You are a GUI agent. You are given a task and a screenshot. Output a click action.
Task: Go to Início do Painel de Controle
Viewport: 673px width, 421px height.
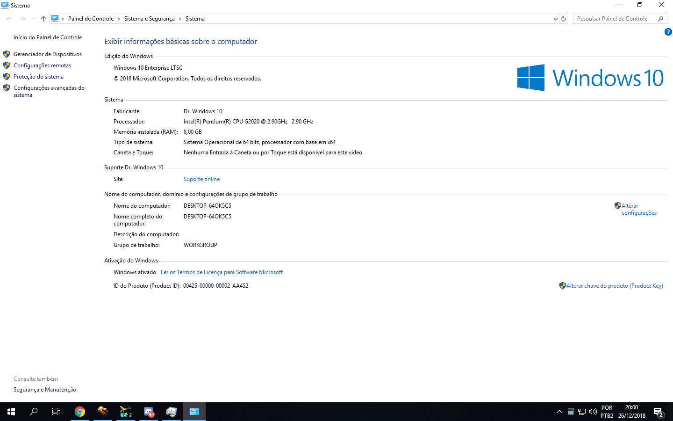tap(48, 37)
